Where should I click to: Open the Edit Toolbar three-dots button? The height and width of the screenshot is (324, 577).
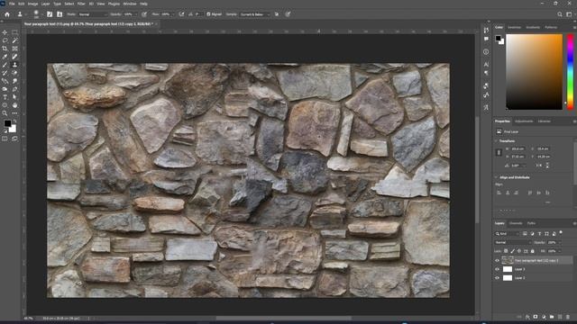point(14,113)
